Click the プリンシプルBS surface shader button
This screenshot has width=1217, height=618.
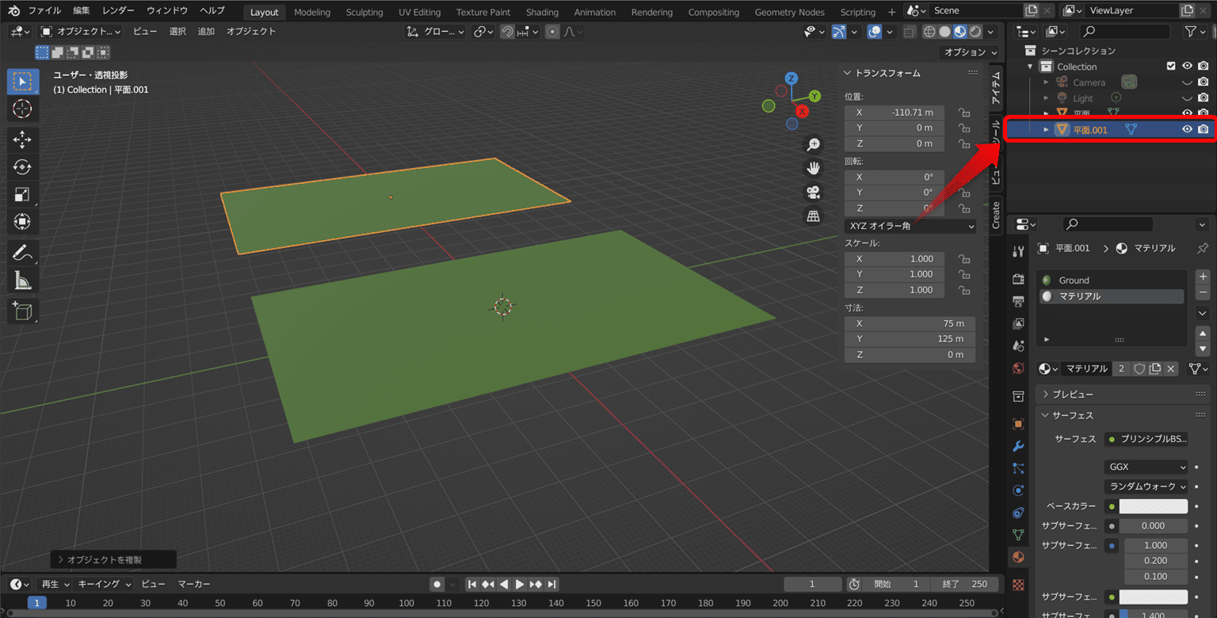(x=1146, y=439)
